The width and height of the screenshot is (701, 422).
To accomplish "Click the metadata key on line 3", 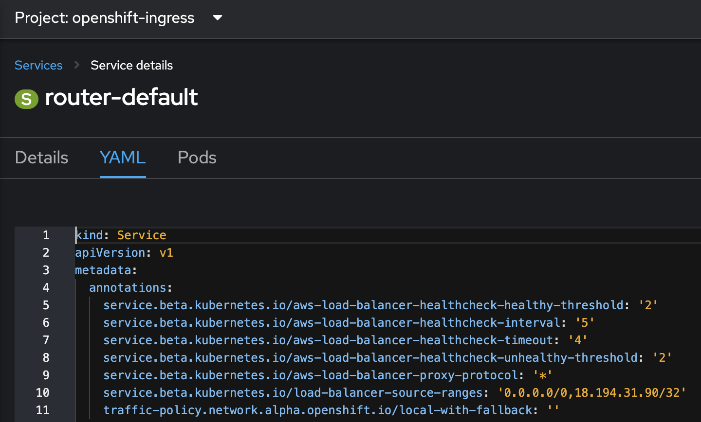I will (103, 270).
